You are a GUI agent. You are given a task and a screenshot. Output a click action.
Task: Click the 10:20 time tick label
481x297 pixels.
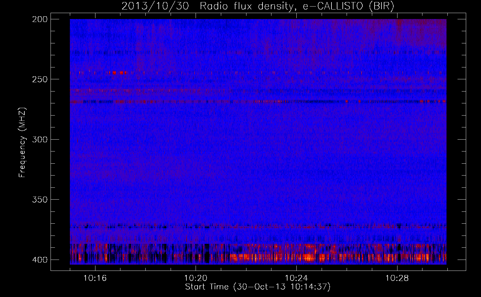196,278
